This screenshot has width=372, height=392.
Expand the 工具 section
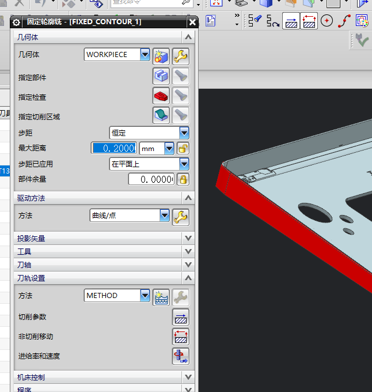click(188, 251)
